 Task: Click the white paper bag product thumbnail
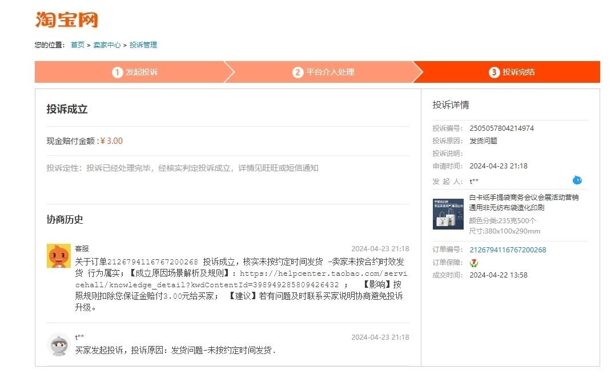tap(448, 214)
